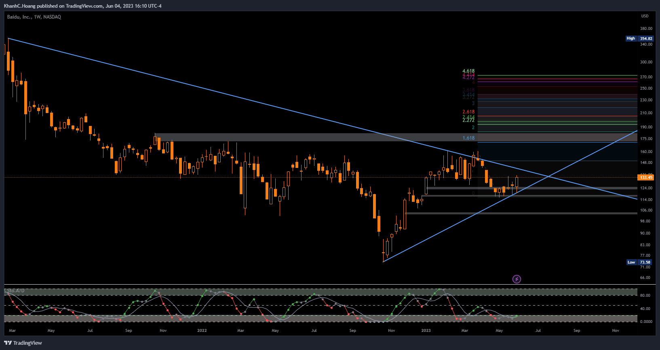Screen dimensions: 660x350
Task: Click the 148.00 price axis label
Action: 646,163
